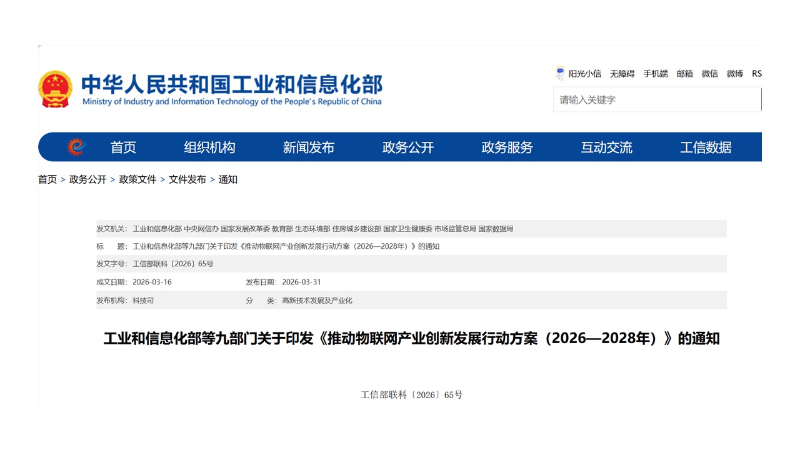
Task: Open the 工信数据 menu
Action: click(x=706, y=147)
